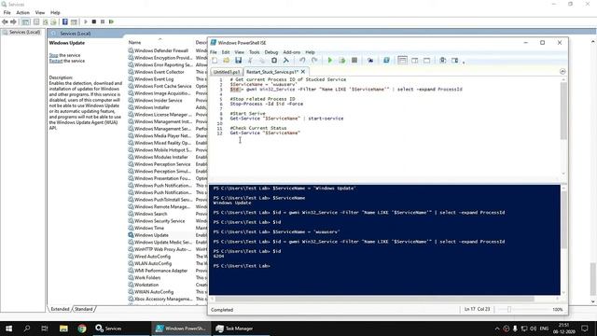The image size is (597, 336).
Task: Open Windows Start menu
Action: click(8, 329)
